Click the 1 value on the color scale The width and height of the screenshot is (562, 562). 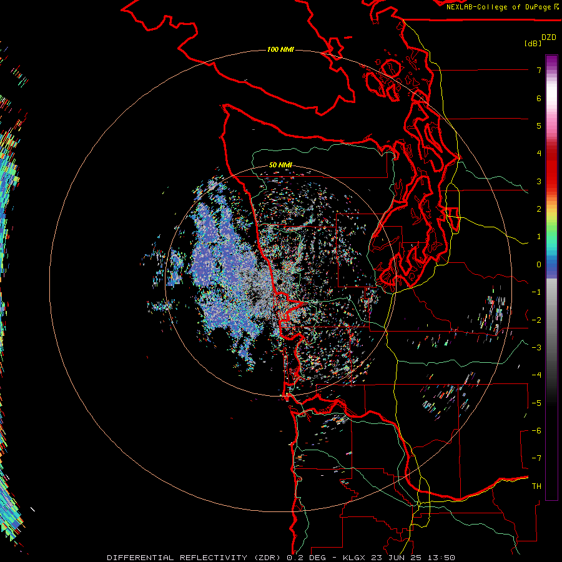[539, 237]
